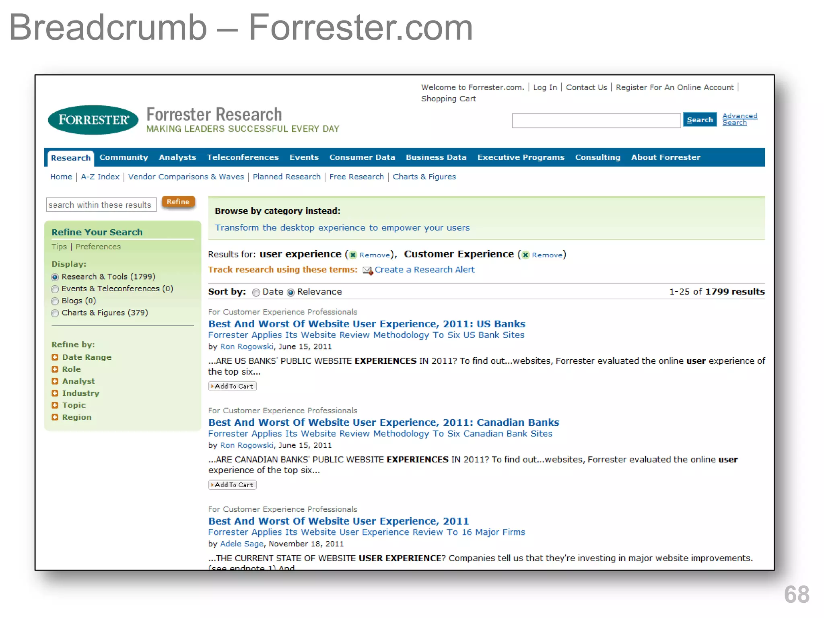Image resolution: width=824 pixels, height=618 pixels.
Task: Select Blogs display option
Action: pyautogui.click(x=55, y=301)
